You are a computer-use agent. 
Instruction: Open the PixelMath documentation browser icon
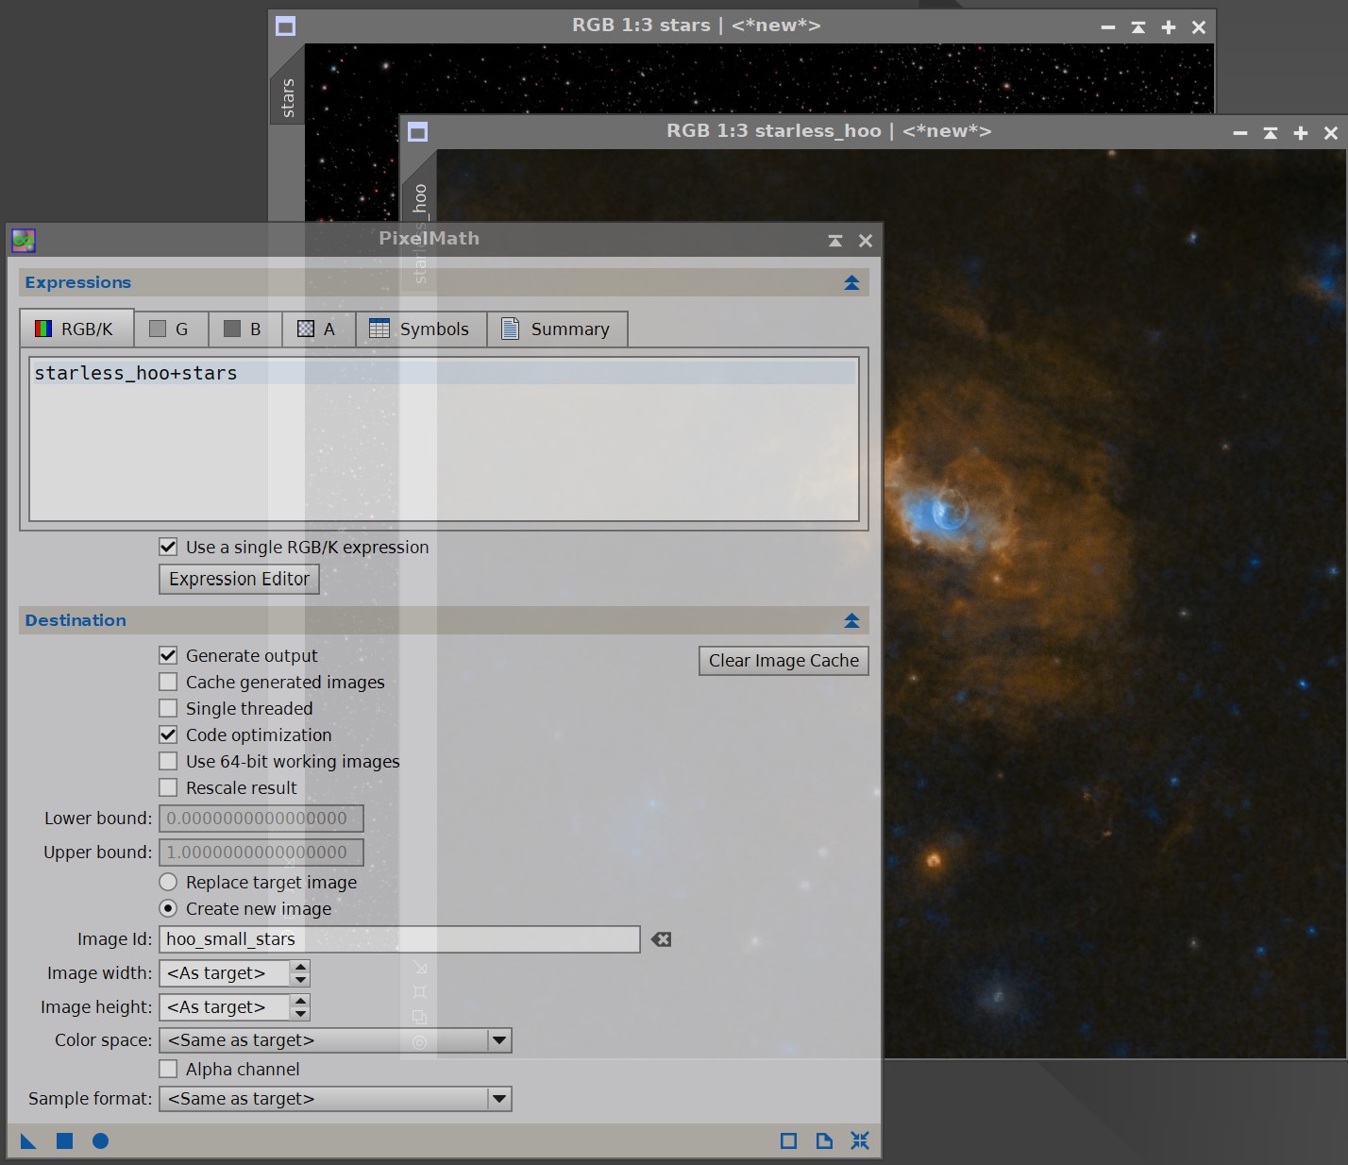click(x=789, y=1141)
